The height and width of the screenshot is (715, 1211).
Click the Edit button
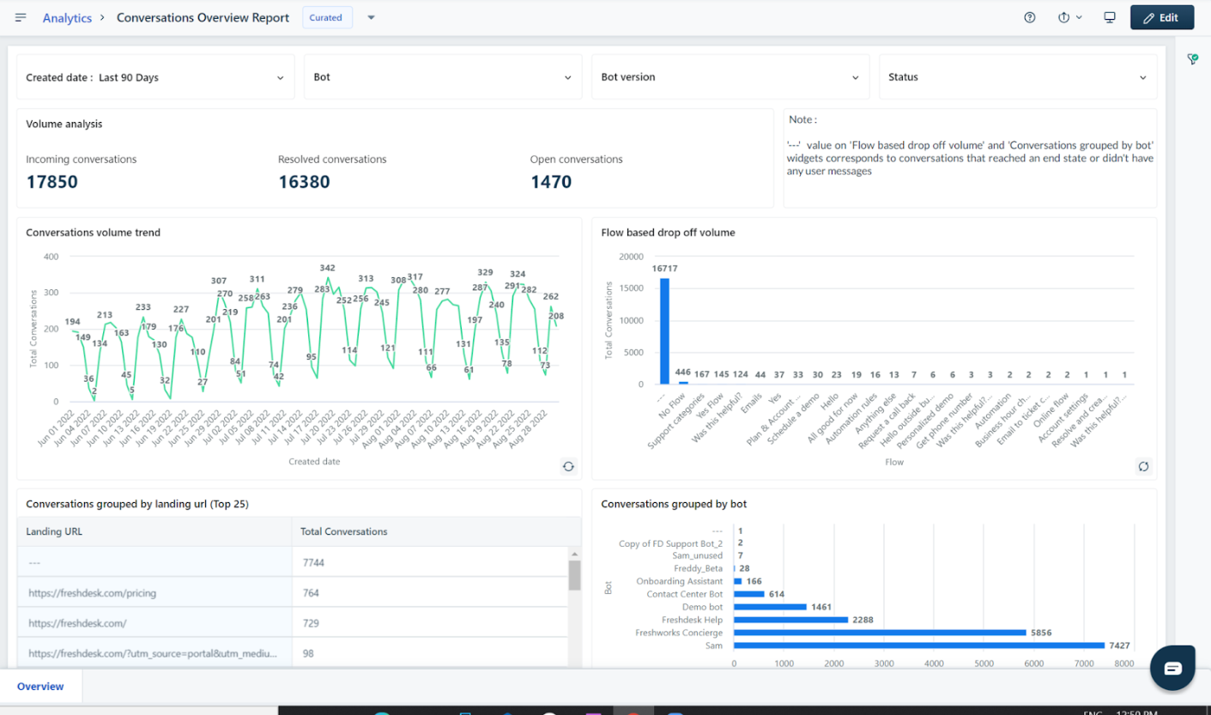pos(1162,17)
